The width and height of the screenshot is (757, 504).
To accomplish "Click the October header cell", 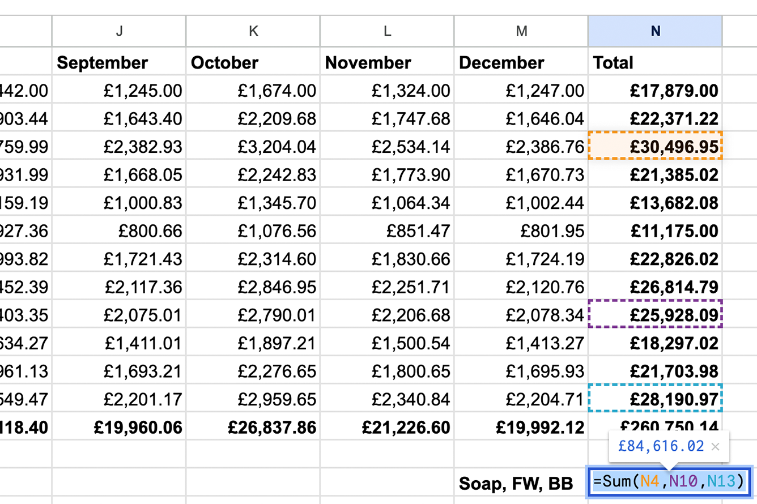I will point(253,62).
